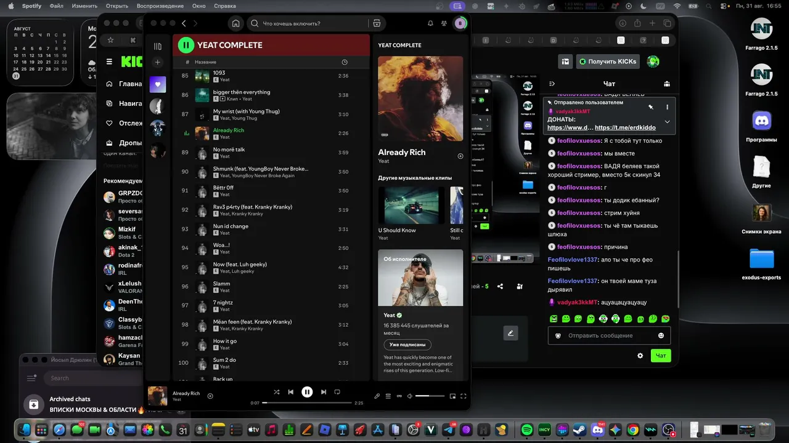The image size is (789, 443).
Task: Select track Slamm in playlist
Action: [x=271, y=287]
